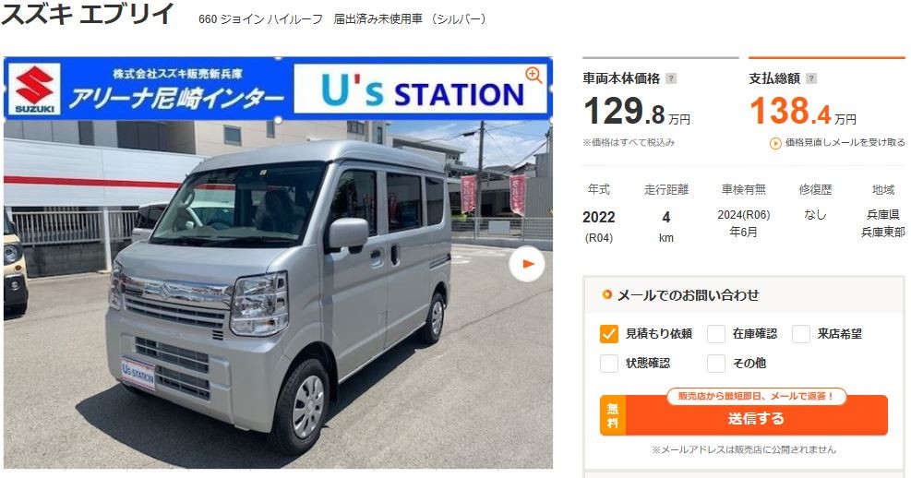The height and width of the screenshot is (478, 911).
Task: Tick the その他 checkbox
Action: (x=716, y=363)
